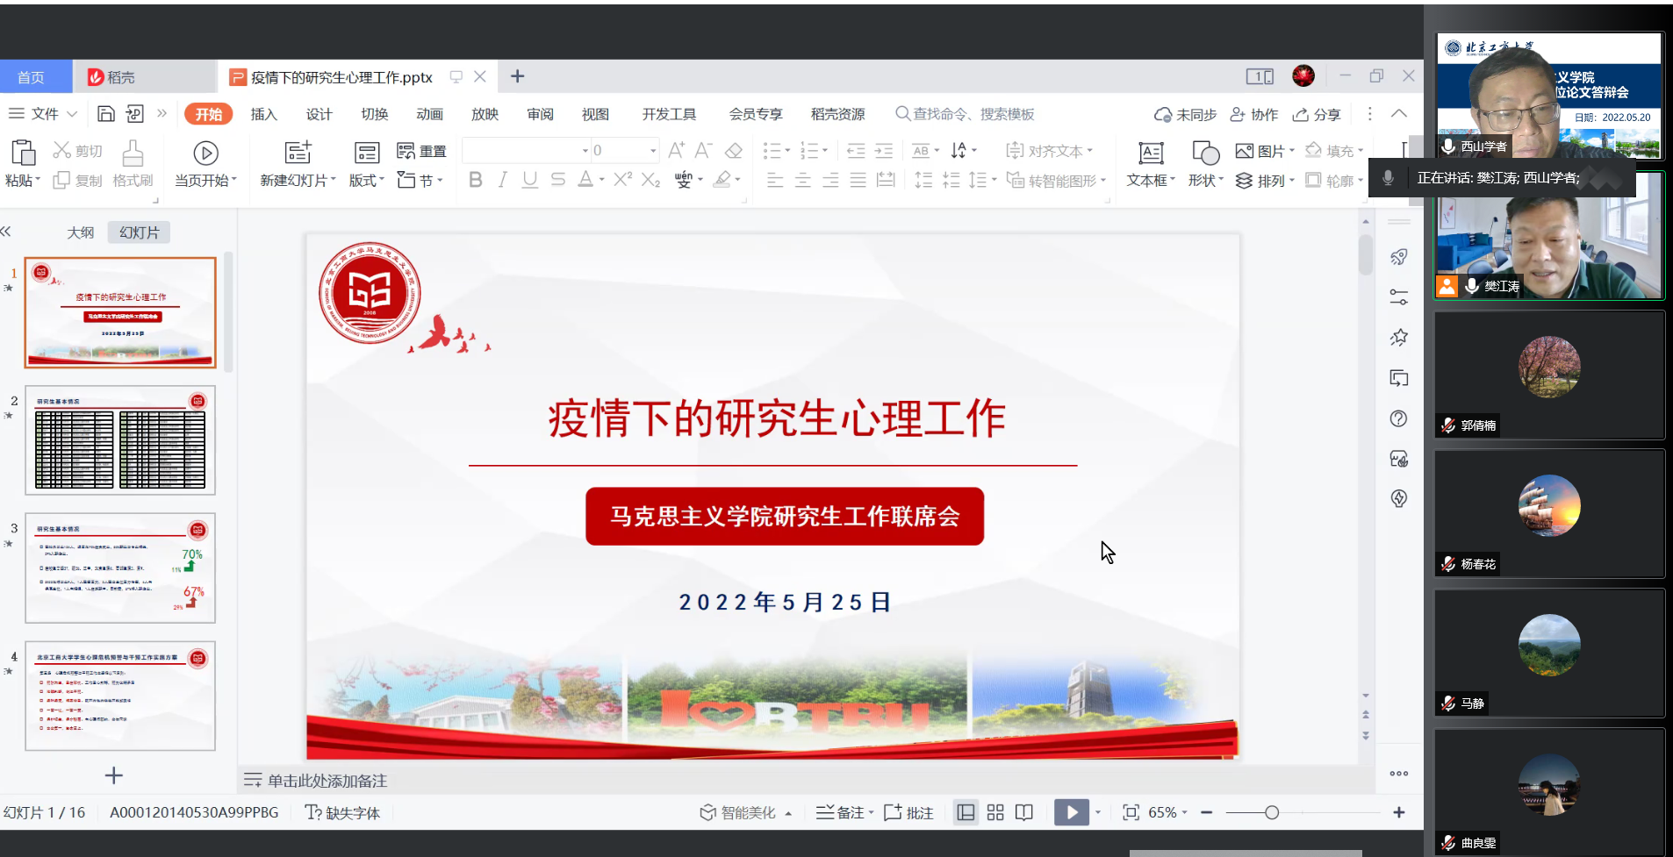Screen dimensions: 1673x857
Task: Toggle bold formatting
Action: tap(475, 180)
